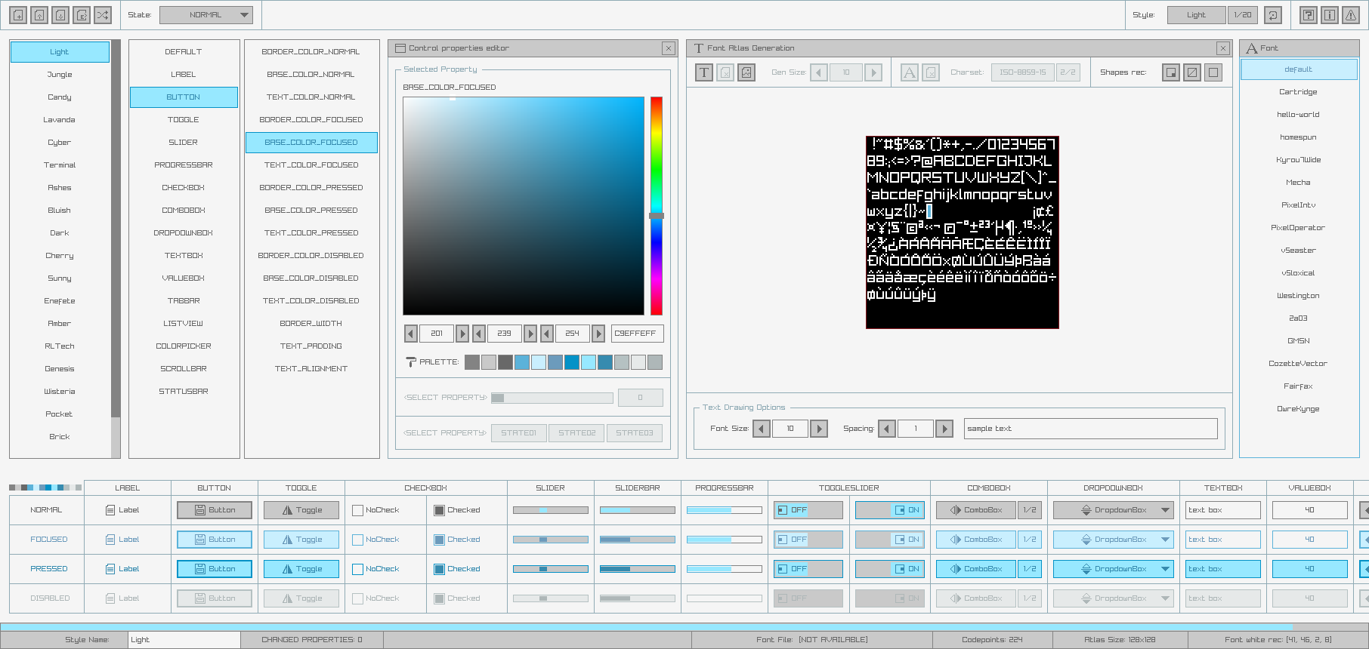Click the STATE03 button
Screen dimensions: 1369x649
[635, 433]
